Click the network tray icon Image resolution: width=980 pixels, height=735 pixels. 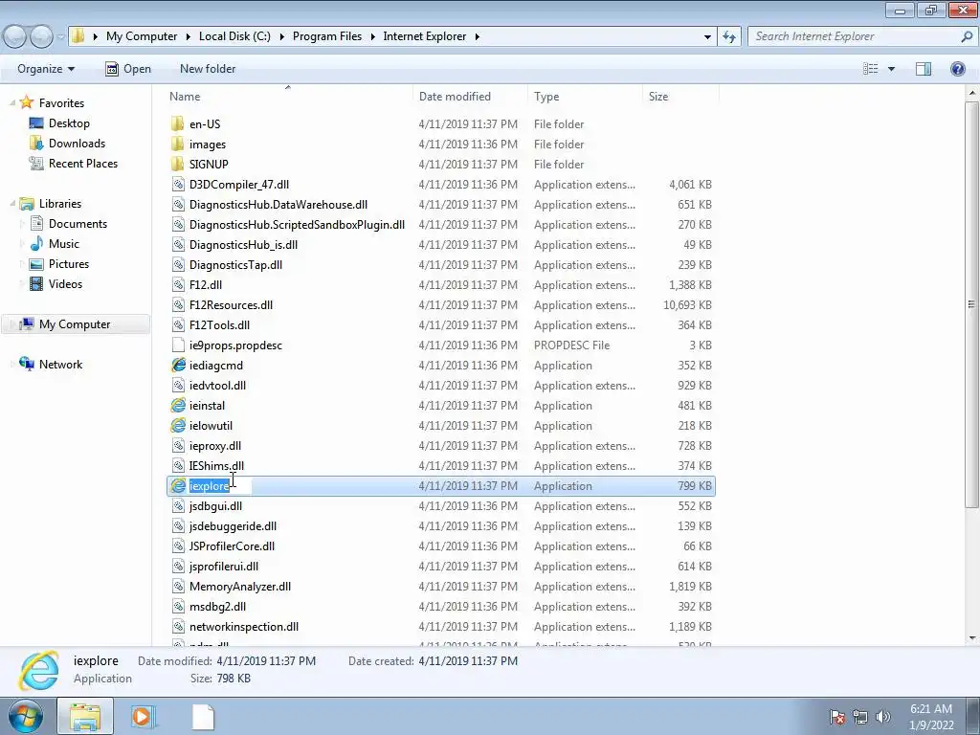click(860, 717)
